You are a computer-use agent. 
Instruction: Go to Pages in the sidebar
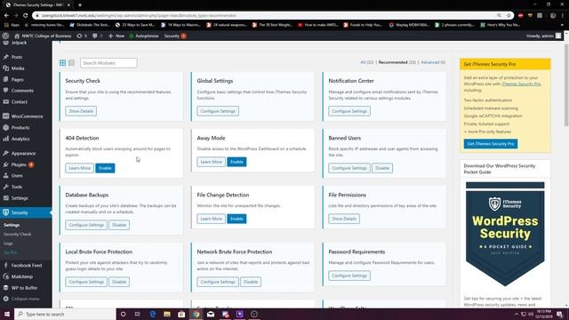click(17, 79)
